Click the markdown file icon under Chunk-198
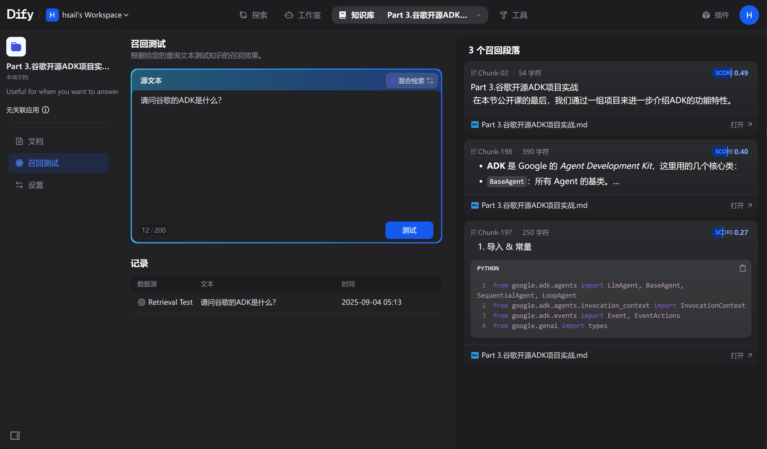Screen dimensions: 767x449 [475, 205]
